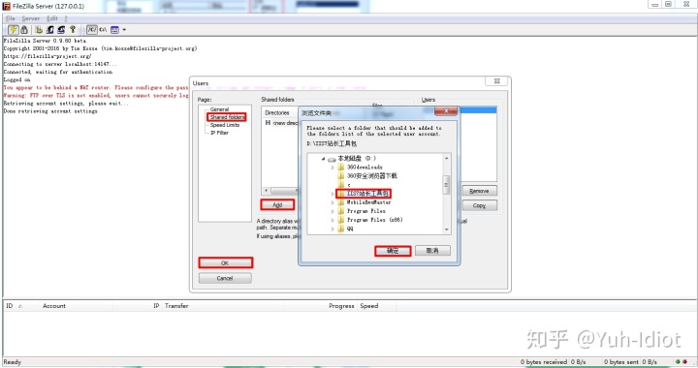The height and width of the screenshot is (368, 698).
Task: Click the FileZilla Server title bar icon
Action: click(7, 6)
